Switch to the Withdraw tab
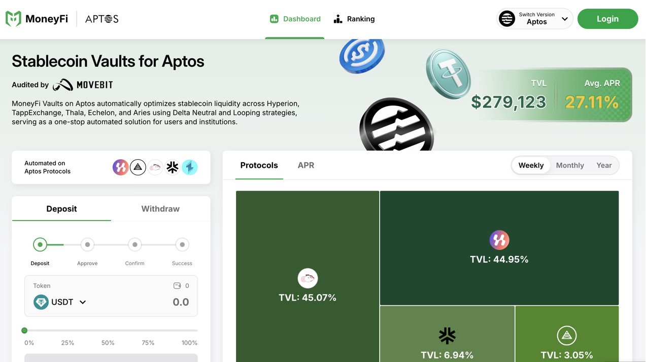 tap(160, 209)
